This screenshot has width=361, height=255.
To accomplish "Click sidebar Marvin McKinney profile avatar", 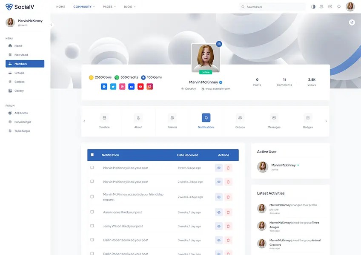I will [x=10, y=22].
